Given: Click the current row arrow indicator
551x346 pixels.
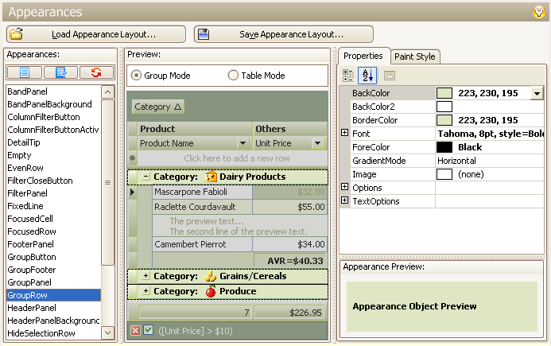Looking at the screenshot, I should pos(133,192).
